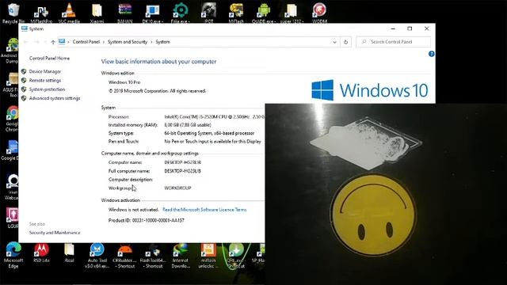Click the Forward navigation arrow
507x285 pixels.
click(x=36, y=42)
